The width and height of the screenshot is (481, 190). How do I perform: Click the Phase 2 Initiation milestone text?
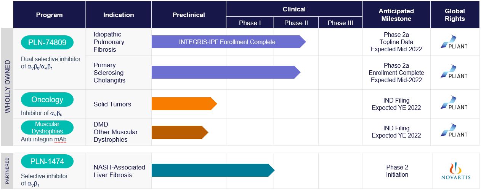[397, 171]
